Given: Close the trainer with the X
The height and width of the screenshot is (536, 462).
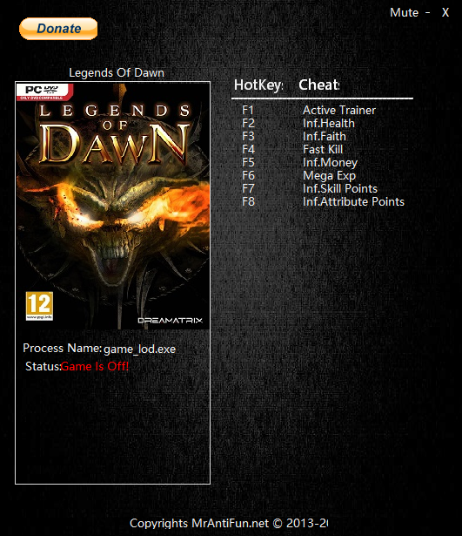Looking at the screenshot, I should tap(445, 13).
